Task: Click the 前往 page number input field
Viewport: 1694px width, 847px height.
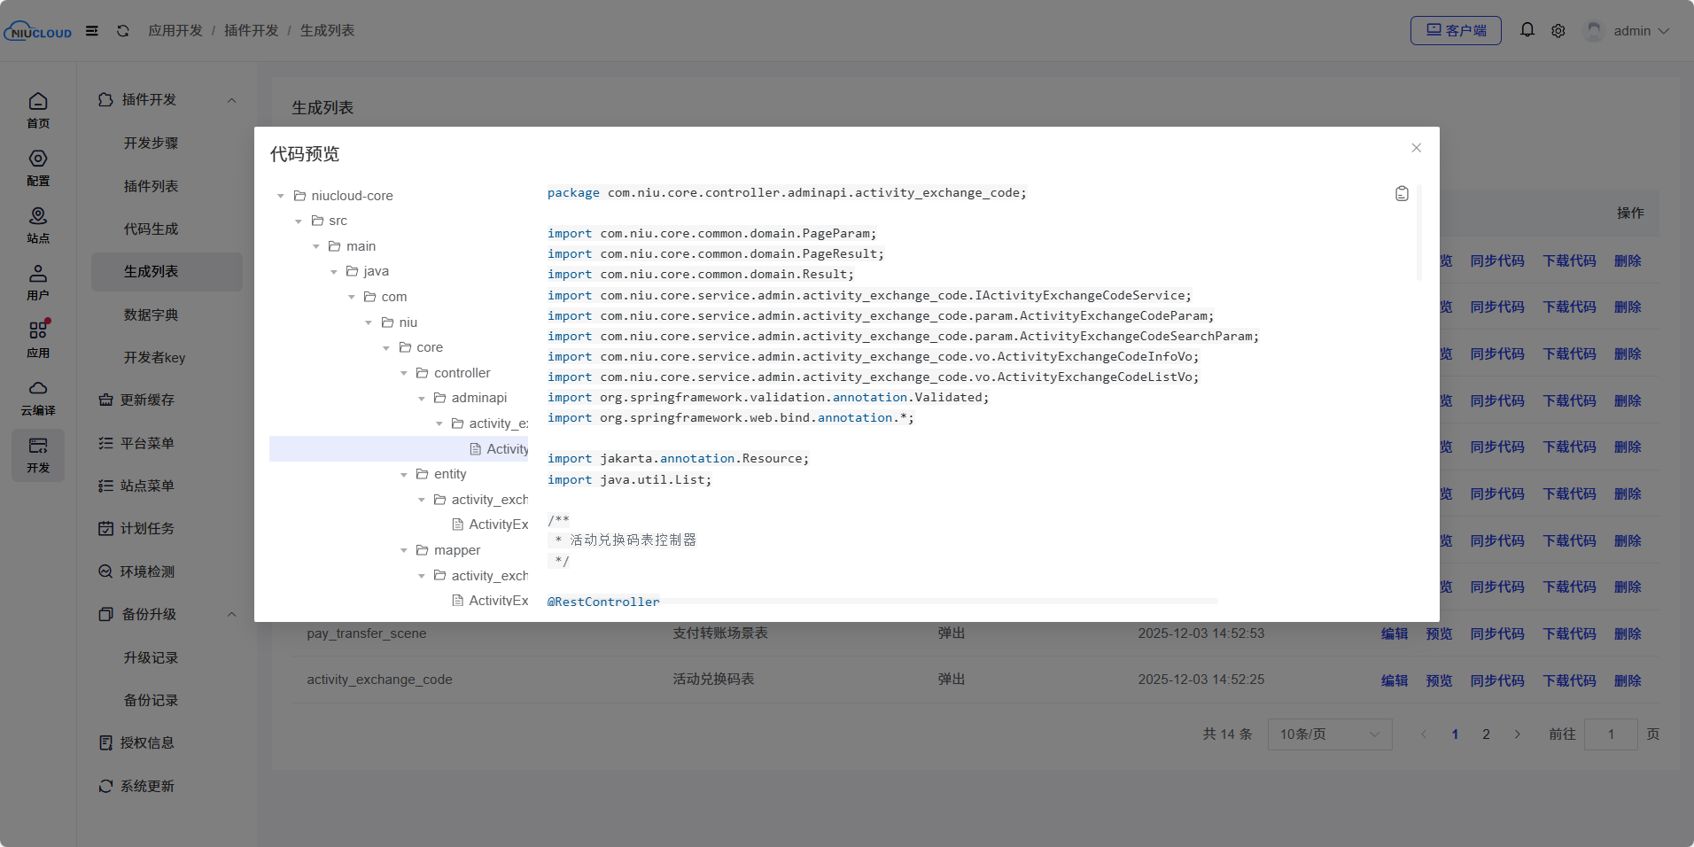Action: (1610, 734)
